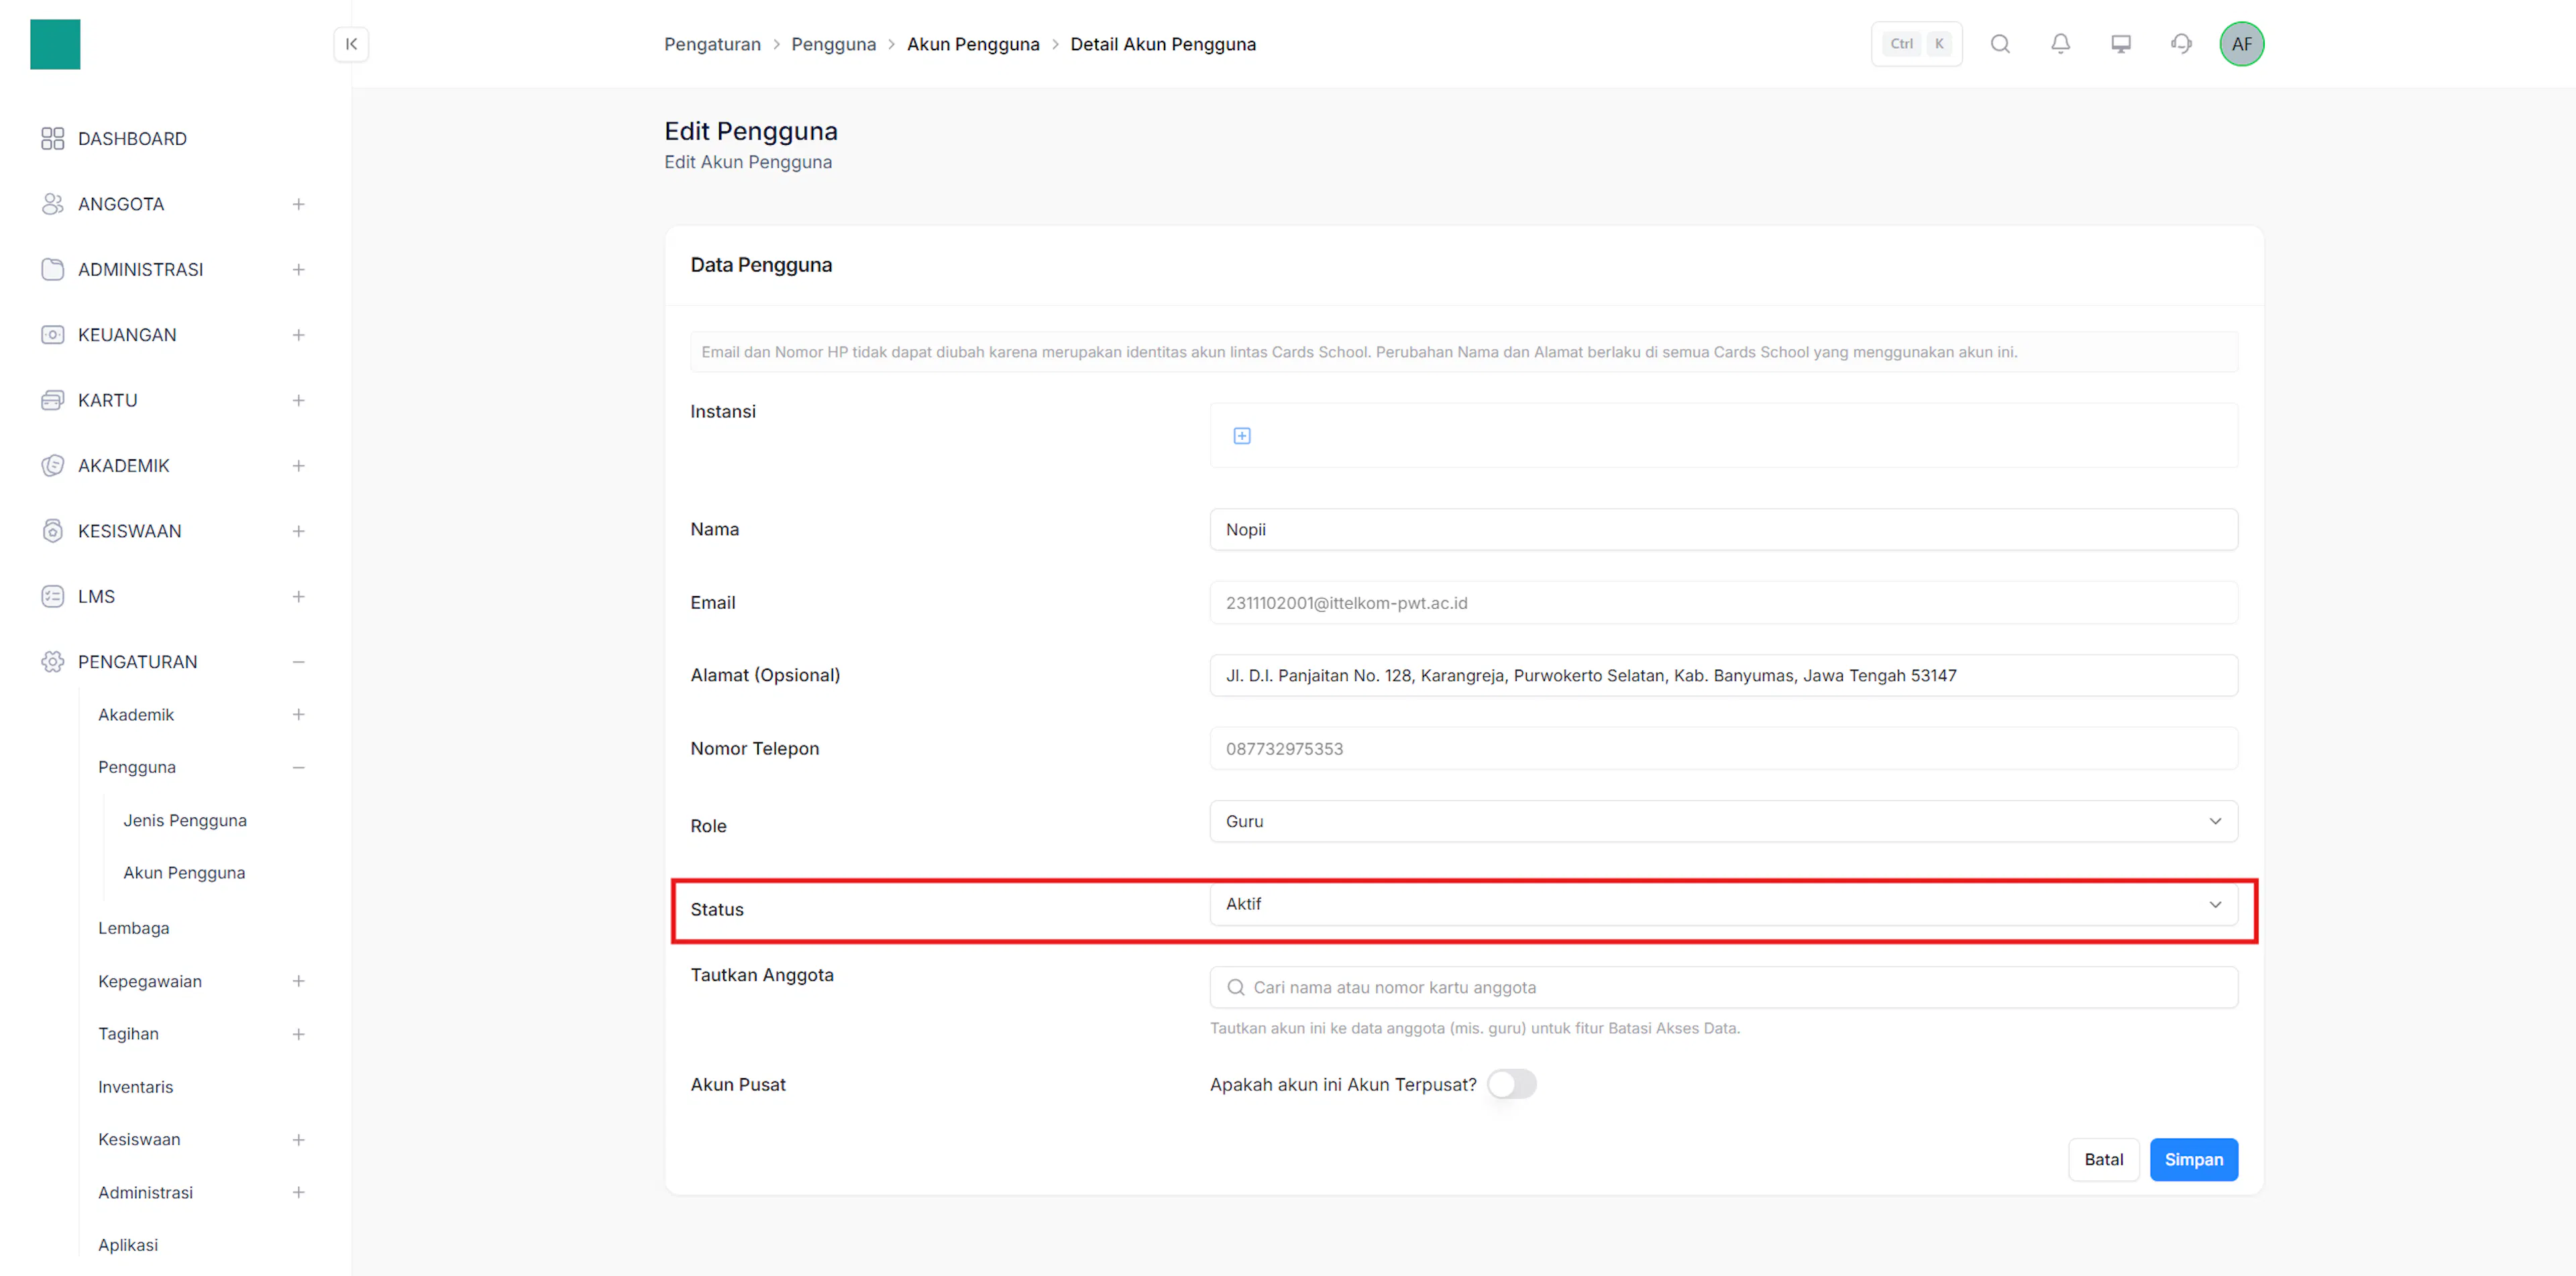Image resolution: width=2576 pixels, height=1276 pixels.
Task: Expand the KARTU menu with its plus
Action: [x=298, y=401]
